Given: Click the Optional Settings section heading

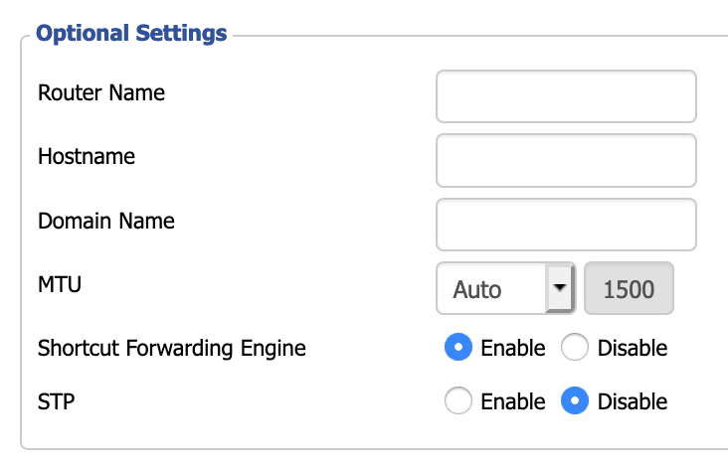Looking at the screenshot, I should click(131, 34).
